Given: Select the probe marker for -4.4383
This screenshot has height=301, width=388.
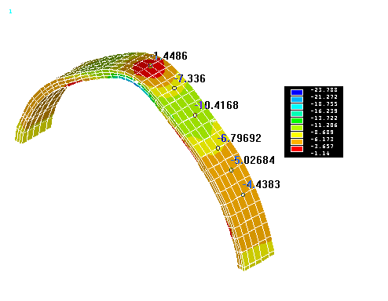Looking at the screenshot, I should [x=243, y=194].
